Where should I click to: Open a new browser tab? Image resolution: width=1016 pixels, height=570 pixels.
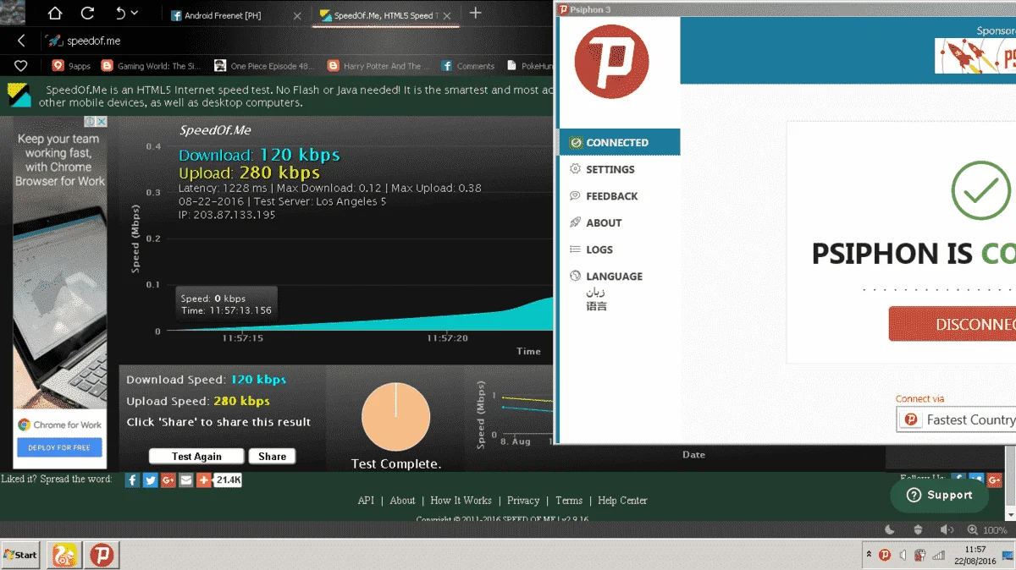pos(476,14)
